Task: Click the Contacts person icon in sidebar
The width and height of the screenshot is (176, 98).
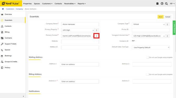Action: [2, 26]
